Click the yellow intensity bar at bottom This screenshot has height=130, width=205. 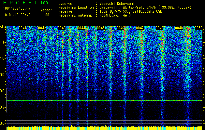tap(104, 128)
